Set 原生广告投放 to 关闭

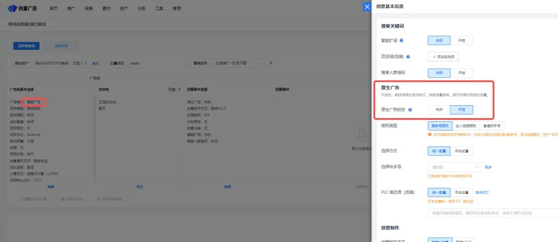pyautogui.click(x=439, y=110)
